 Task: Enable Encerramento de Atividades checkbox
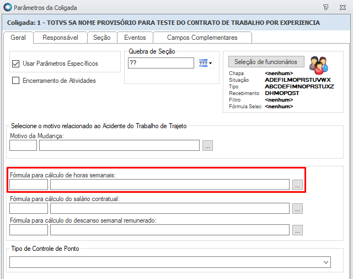[x=15, y=80]
